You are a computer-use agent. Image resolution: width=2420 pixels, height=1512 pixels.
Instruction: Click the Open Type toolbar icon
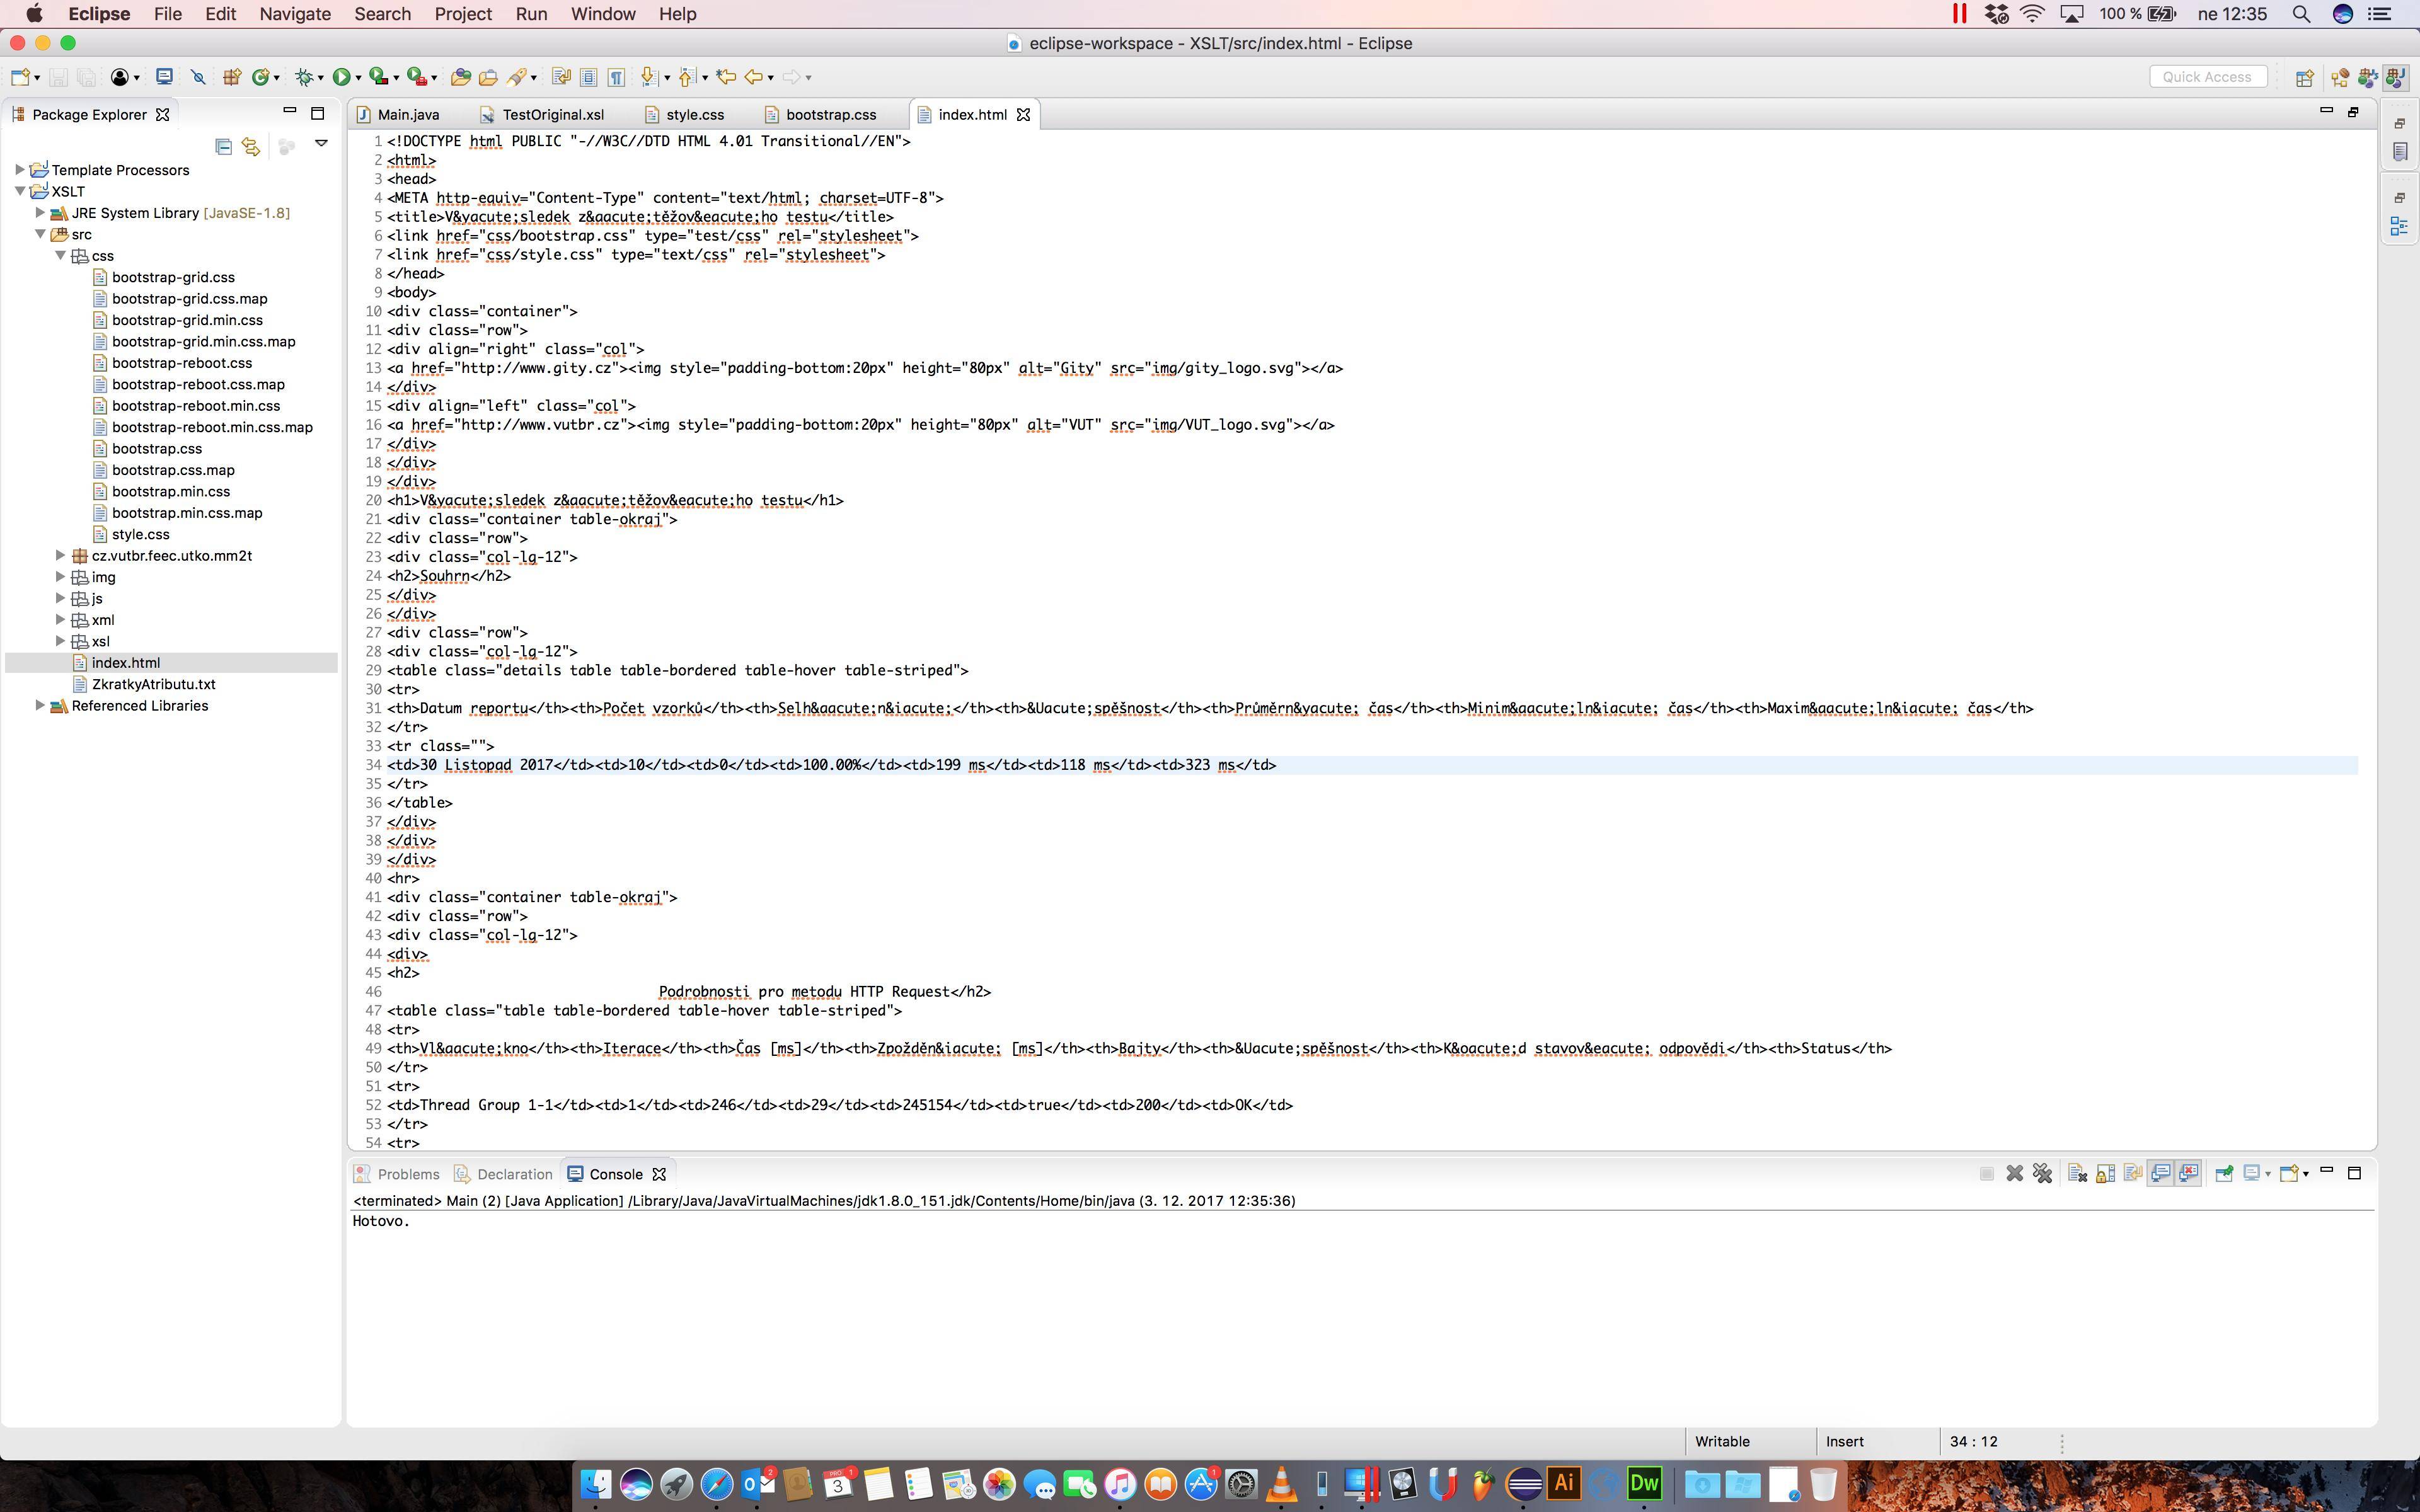[460, 77]
